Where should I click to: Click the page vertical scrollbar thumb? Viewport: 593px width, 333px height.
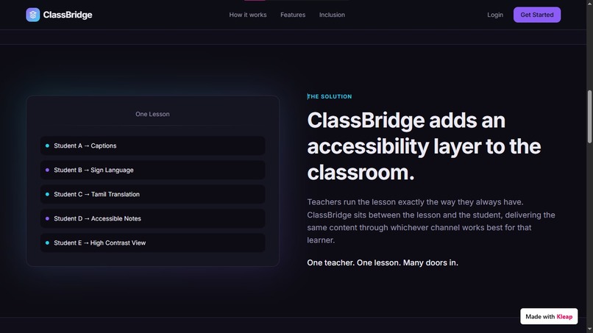point(589,116)
